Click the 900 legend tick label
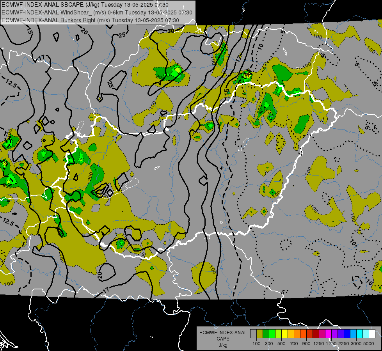 point(306,344)
